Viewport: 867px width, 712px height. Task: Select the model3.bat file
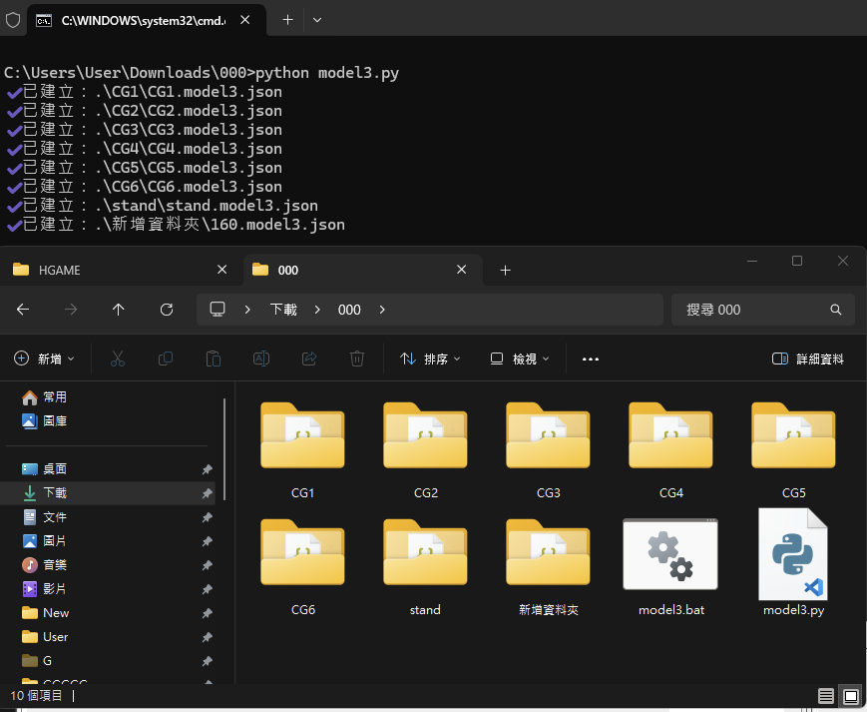(x=670, y=566)
